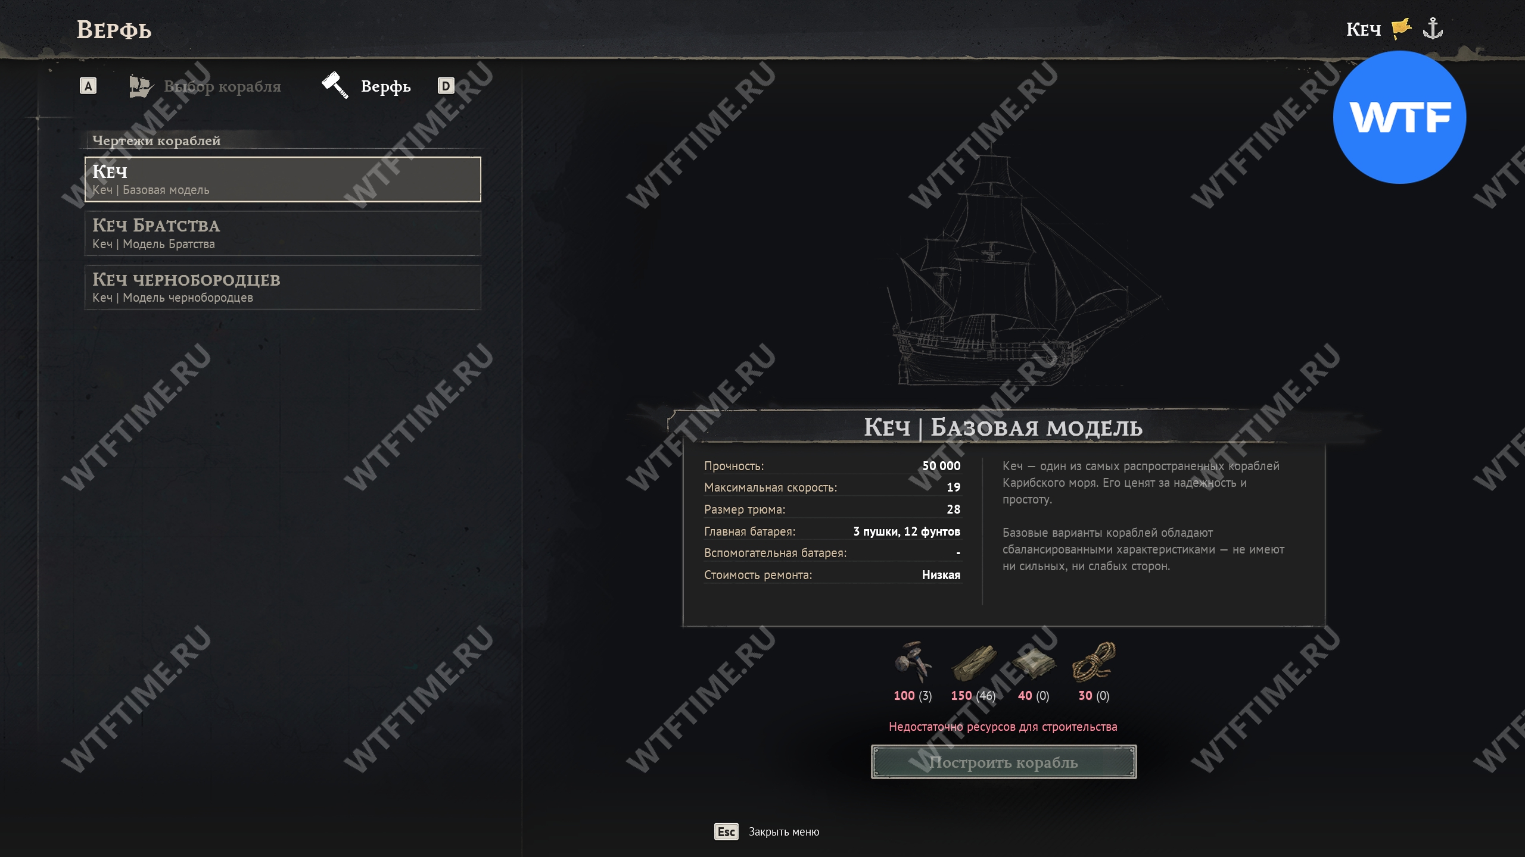Click the coiled rope resource icon
This screenshot has height=857, width=1525.
1094,661
